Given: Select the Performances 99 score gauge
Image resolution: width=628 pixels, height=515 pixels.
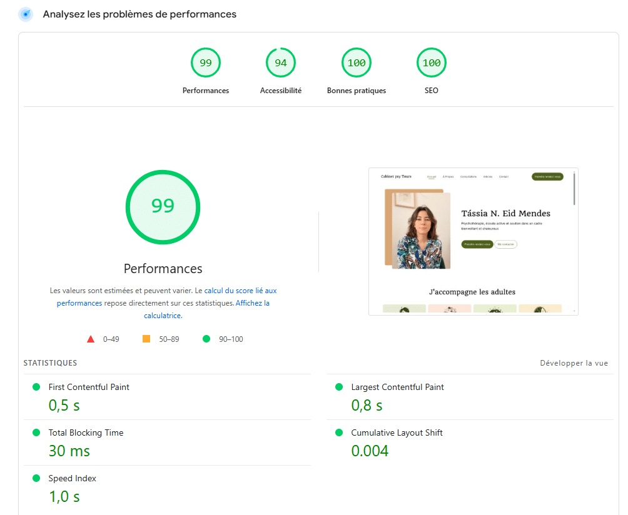Looking at the screenshot, I should [205, 62].
